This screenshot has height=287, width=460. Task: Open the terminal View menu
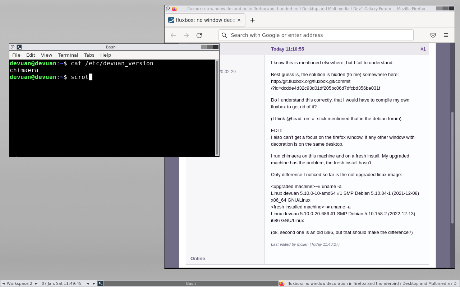[46, 55]
